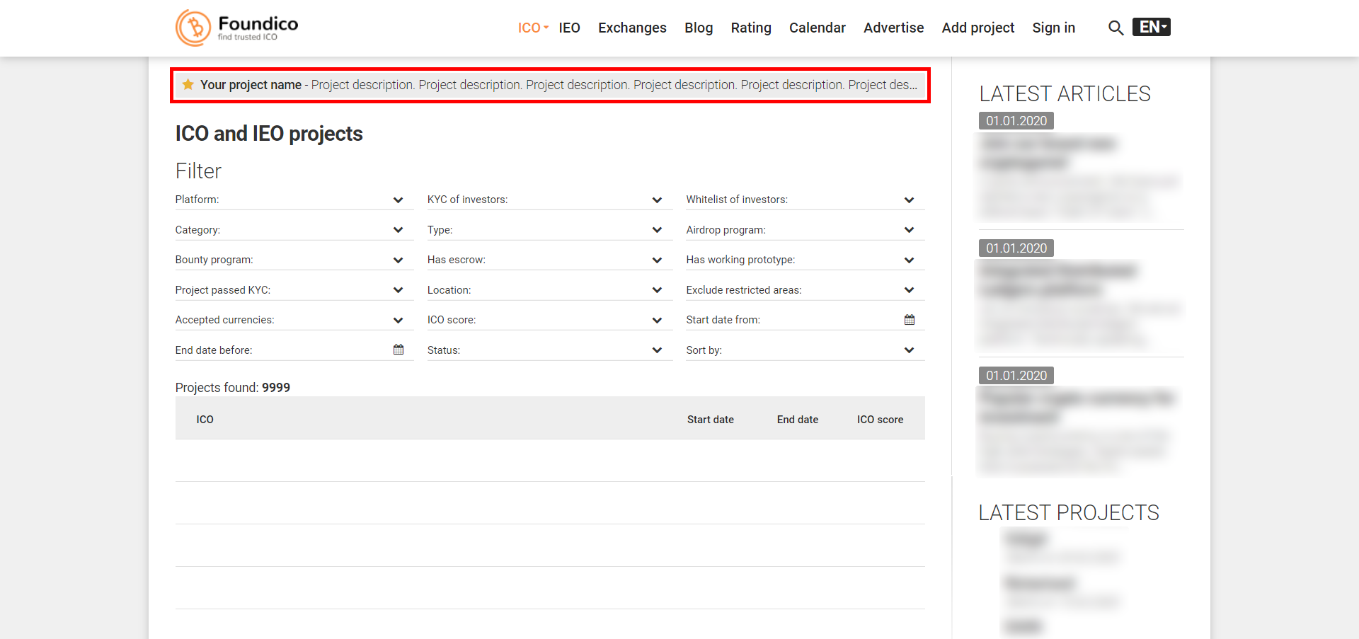Viewport: 1359px width, 639px height.
Task: Click the Foundico logo icon
Action: click(x=193, y=28)
